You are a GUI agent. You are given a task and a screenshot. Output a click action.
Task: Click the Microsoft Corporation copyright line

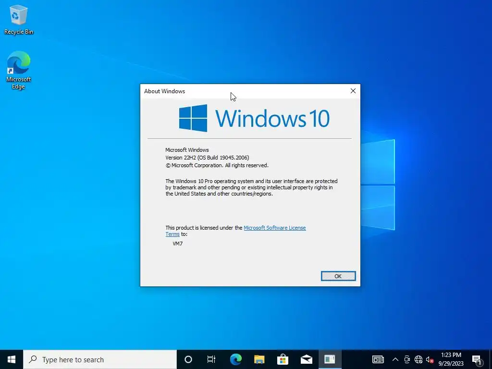tap(217, 165)
